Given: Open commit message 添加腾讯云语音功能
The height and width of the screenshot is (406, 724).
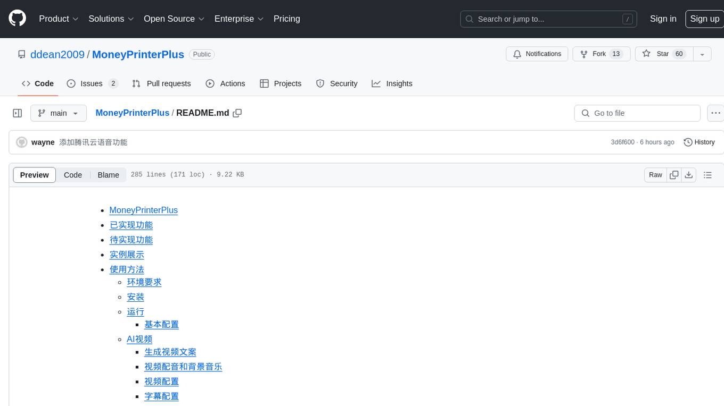Looking at the screenshot, I should pyautogui.click(x=93, y=142).
